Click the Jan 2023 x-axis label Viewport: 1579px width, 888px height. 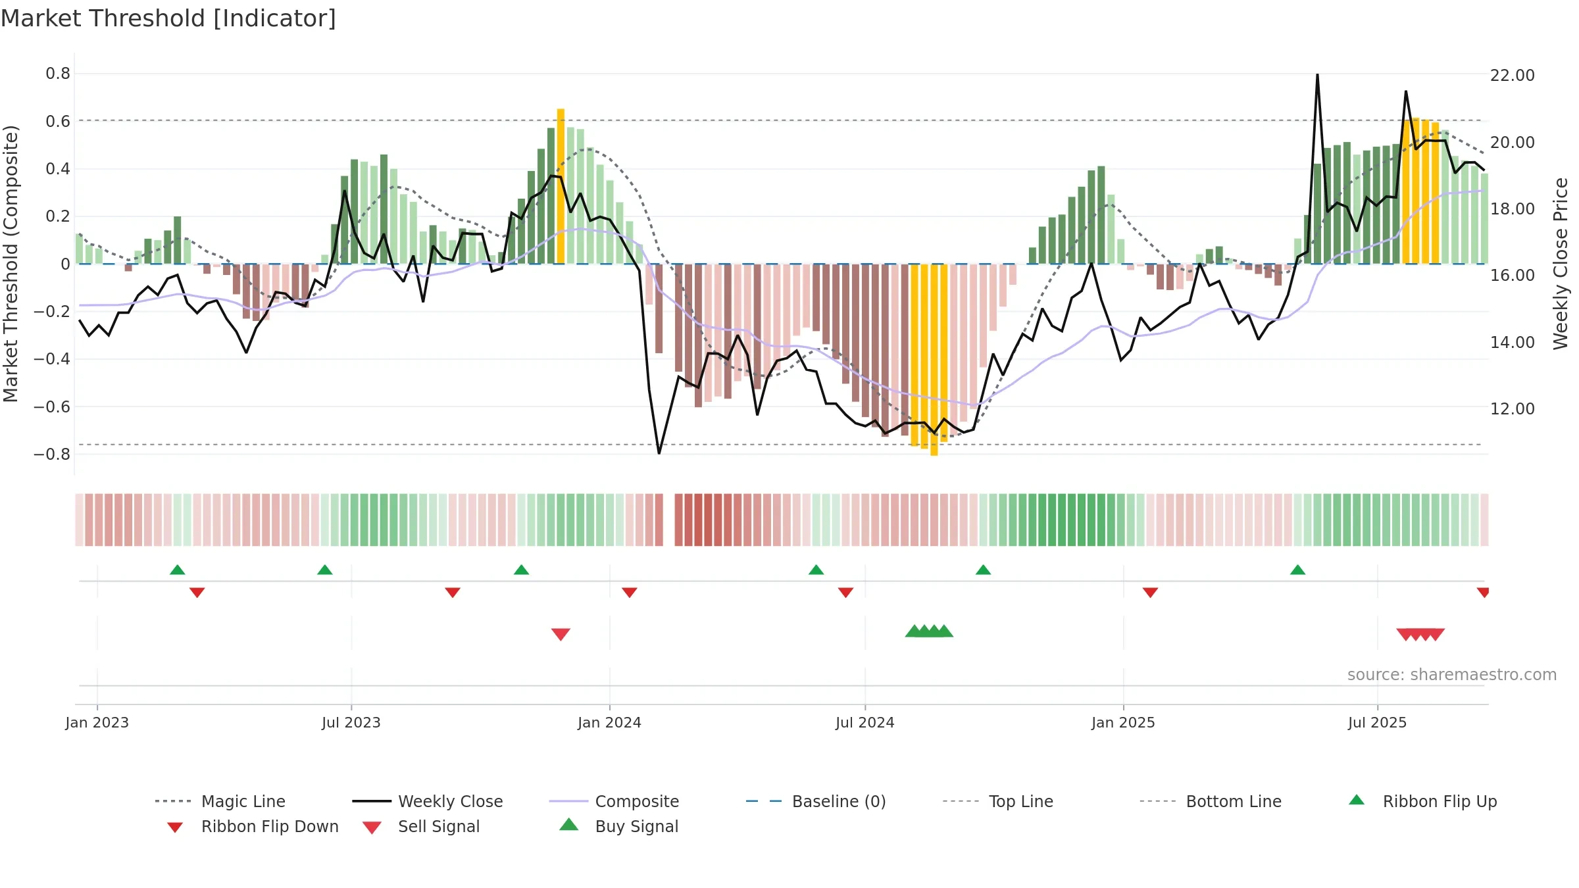(x=97, y=722)
